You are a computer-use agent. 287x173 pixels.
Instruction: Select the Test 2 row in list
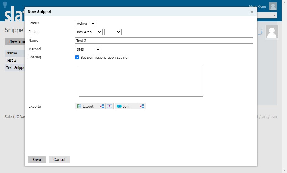[15, 60]
